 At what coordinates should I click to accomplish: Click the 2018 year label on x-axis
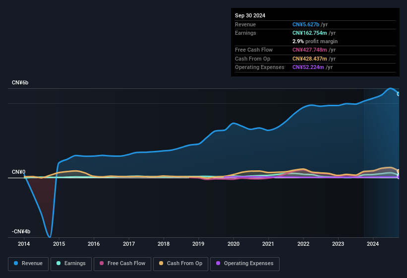pos(164,244)
